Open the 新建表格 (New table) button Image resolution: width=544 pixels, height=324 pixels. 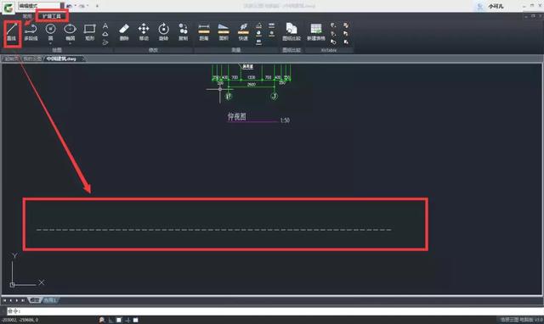[315, 32]
